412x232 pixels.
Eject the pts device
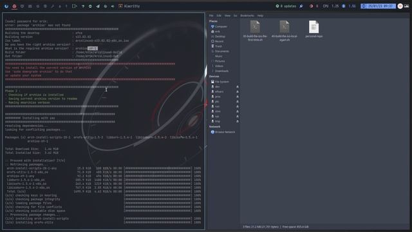point(238,102)
